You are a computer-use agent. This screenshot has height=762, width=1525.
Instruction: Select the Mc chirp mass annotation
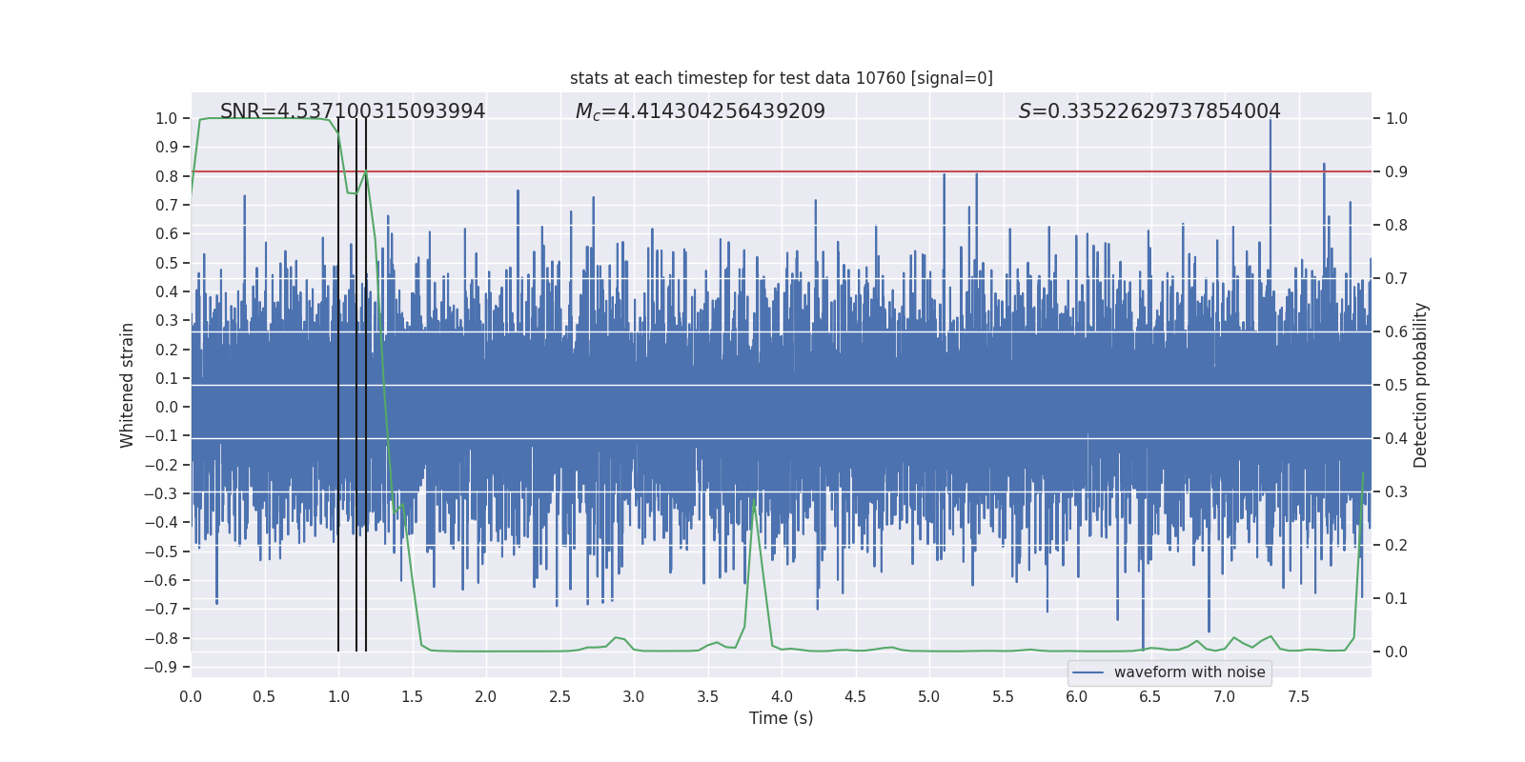pos(700,111)
